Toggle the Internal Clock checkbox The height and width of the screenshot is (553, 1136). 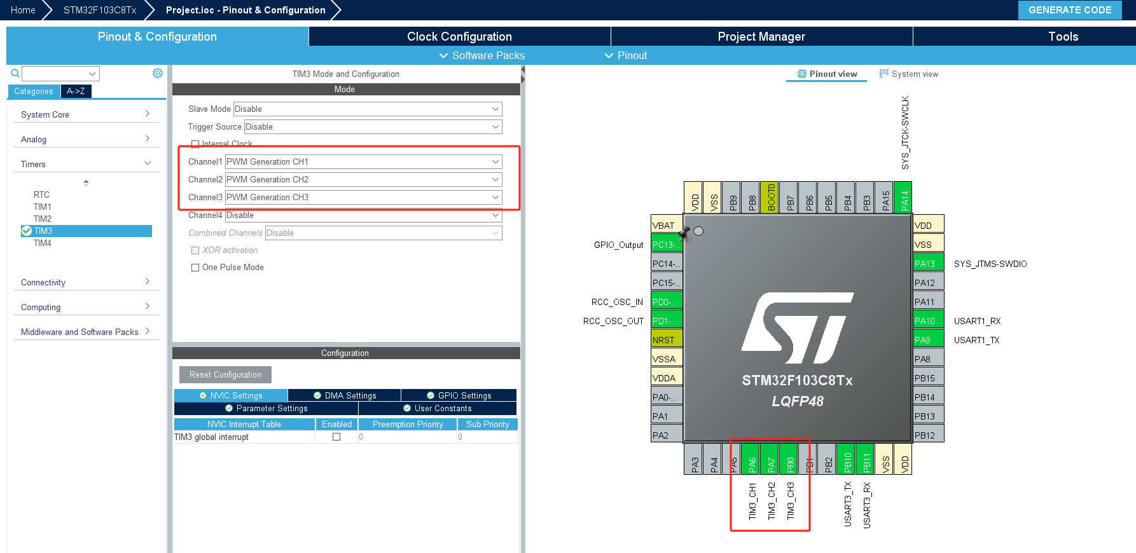coord(195,144)
